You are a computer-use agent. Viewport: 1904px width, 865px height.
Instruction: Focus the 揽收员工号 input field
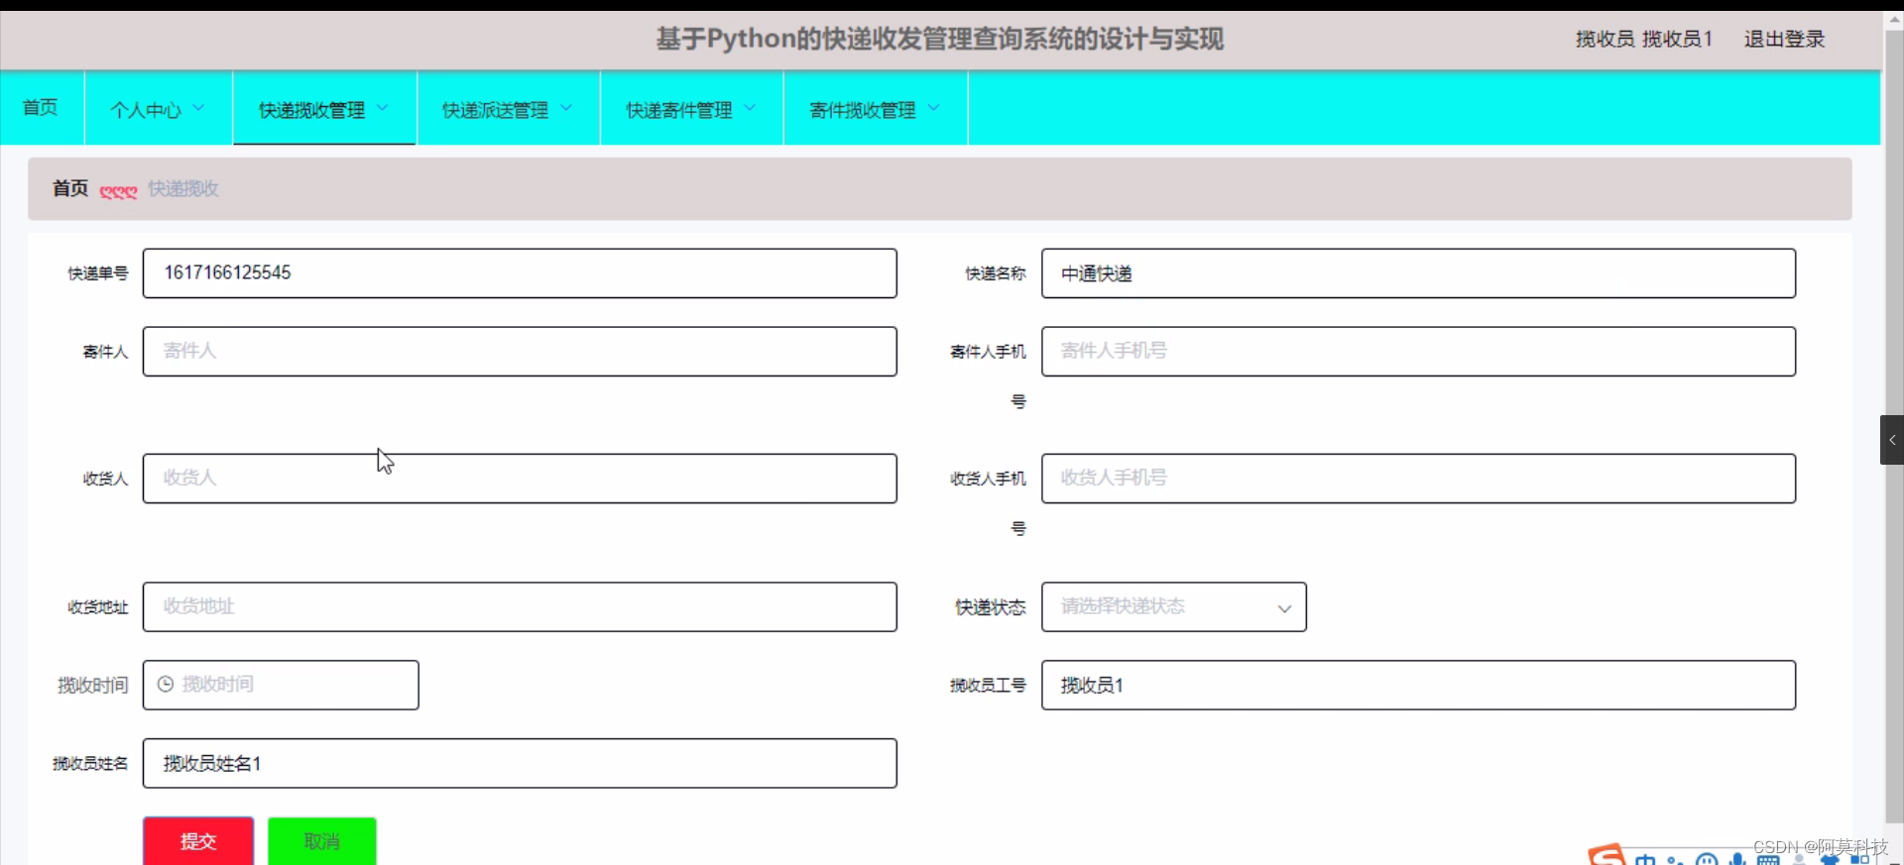(1418, 685)
